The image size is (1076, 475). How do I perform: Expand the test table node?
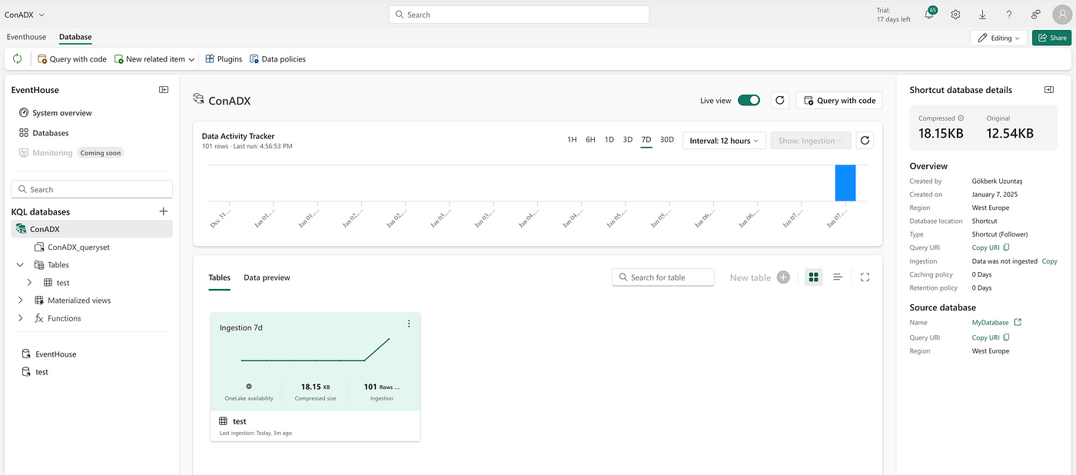pos(29,283)
